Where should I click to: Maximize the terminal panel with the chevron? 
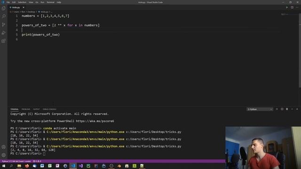pyautogui.click(x=292, y=109)
